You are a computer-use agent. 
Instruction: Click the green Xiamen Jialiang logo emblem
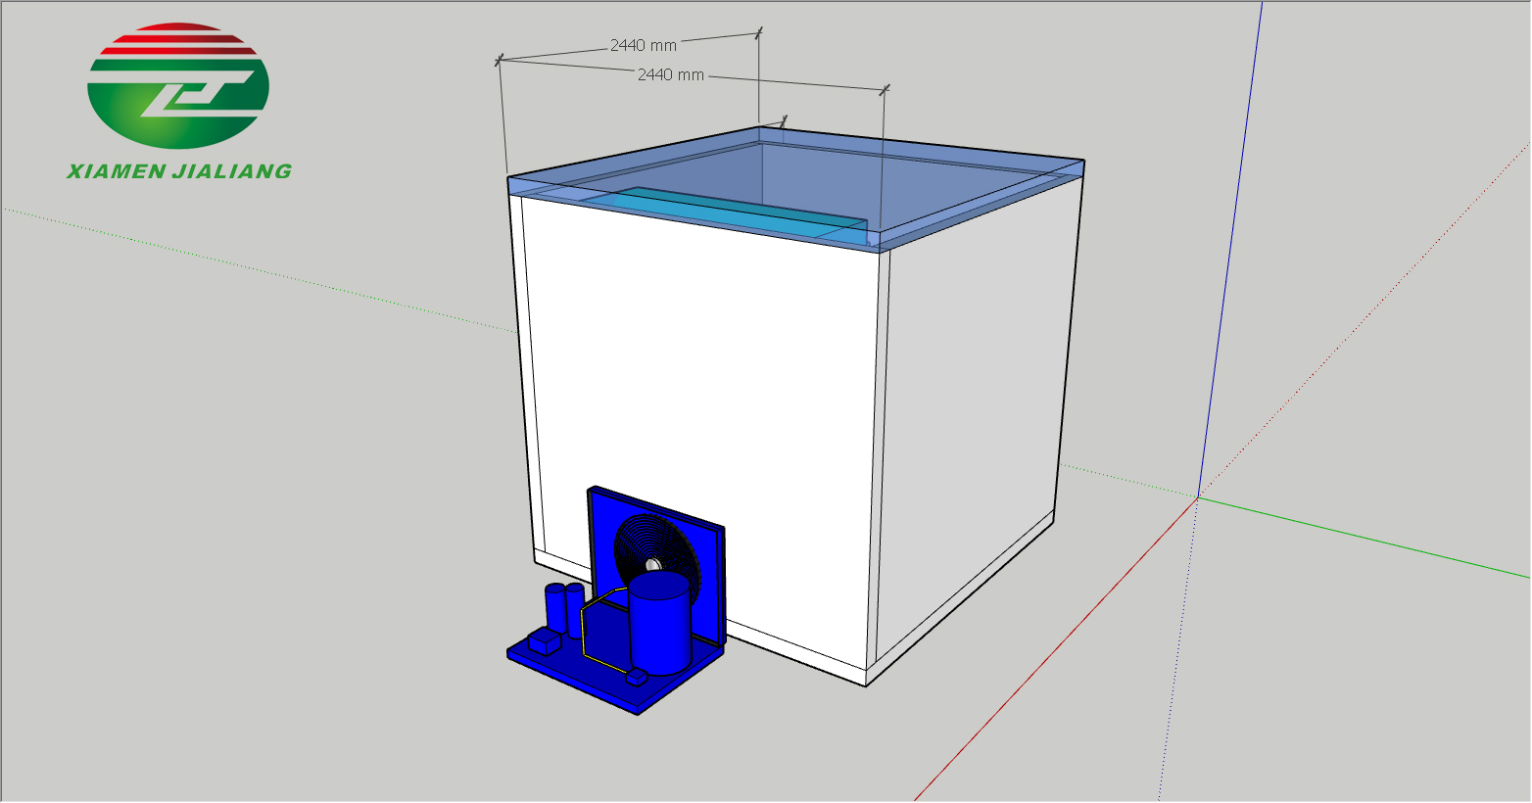click(x=177, y=90)
